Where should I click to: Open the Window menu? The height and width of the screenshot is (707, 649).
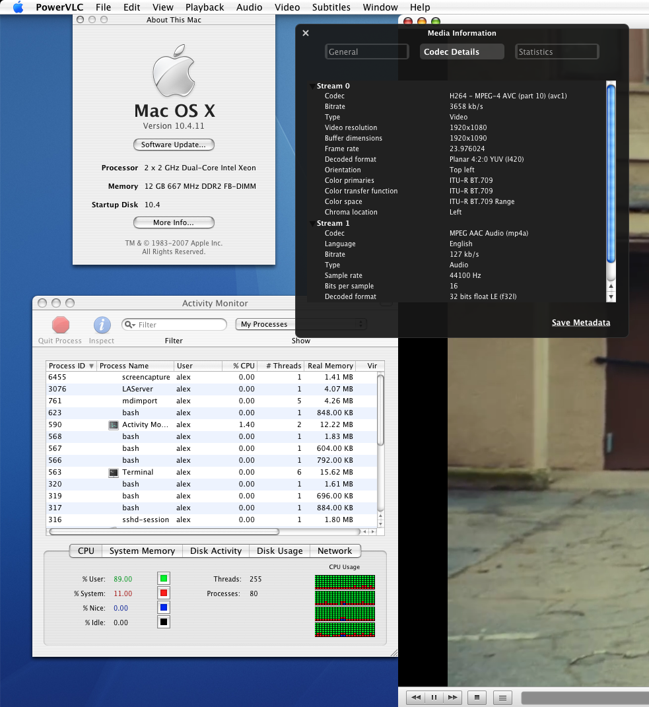380,7
